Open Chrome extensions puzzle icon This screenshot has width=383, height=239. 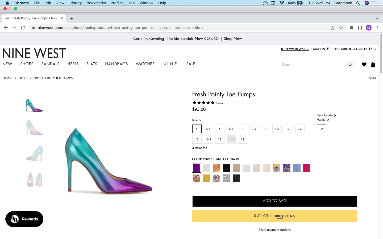tap(352, 28)
